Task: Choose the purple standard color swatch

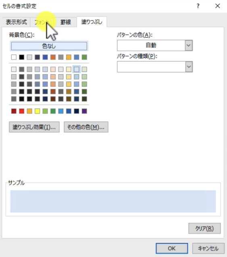Action: click(84, 111)
